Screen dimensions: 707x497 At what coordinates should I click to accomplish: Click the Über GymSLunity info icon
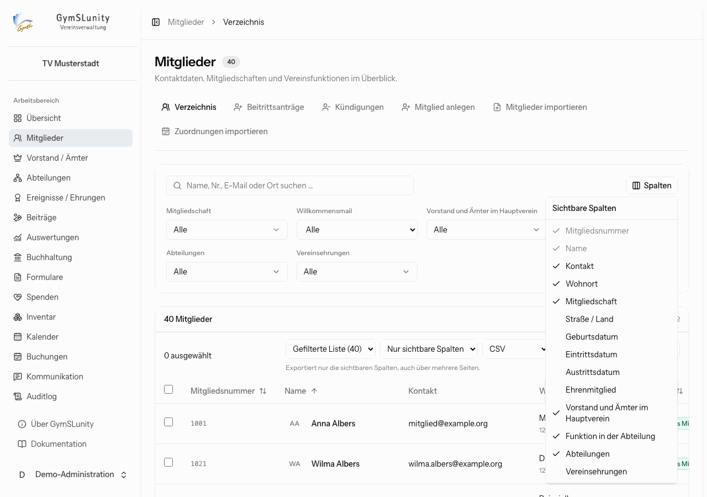22,424
